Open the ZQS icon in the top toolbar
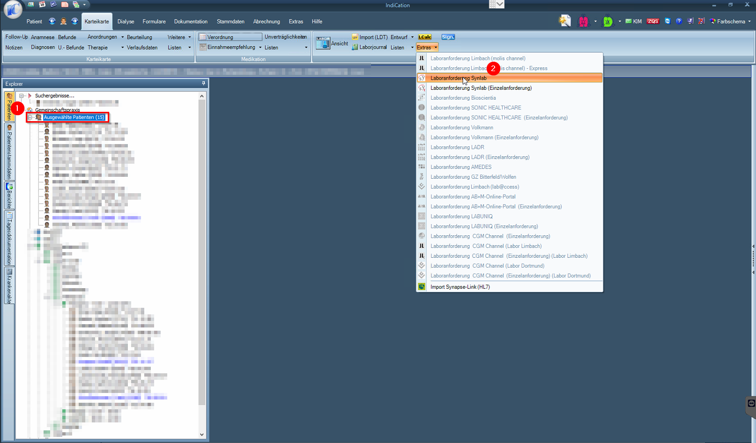The height and width of the screenshot is (443, 756). 652,22
